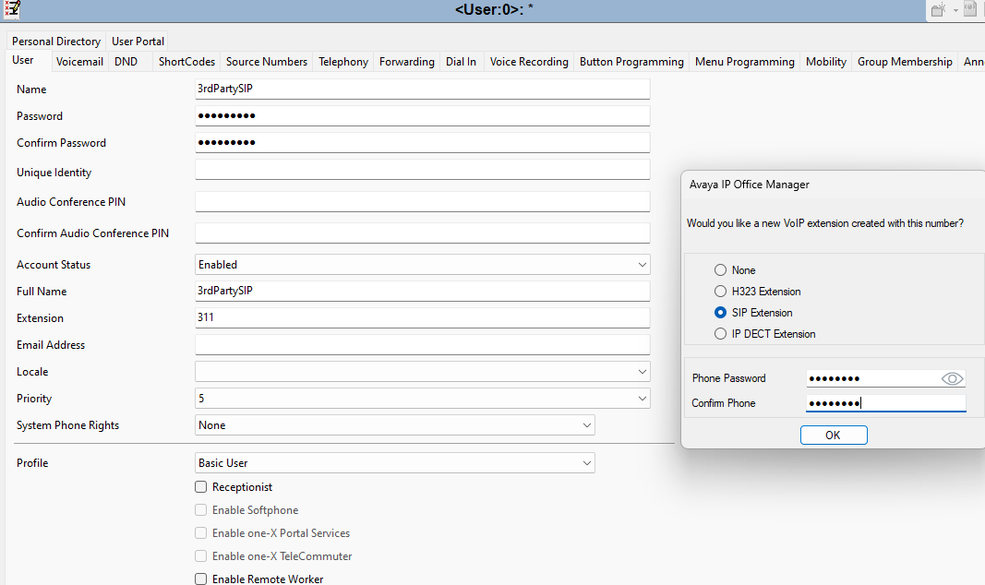
Task: Click the create new record icon
Action: (x=939, y=9)
